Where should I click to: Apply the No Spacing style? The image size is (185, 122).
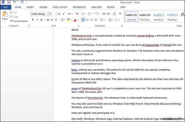(145, 16)
